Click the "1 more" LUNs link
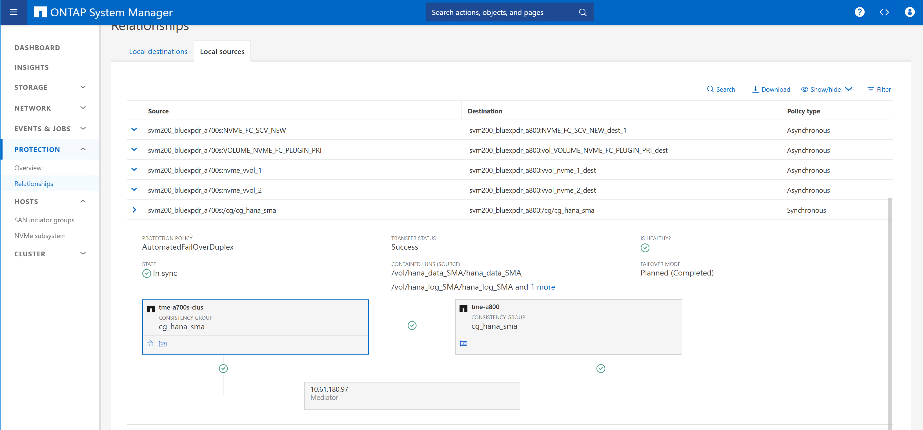This screenshot has width=923, height=430. pos(542,287)
